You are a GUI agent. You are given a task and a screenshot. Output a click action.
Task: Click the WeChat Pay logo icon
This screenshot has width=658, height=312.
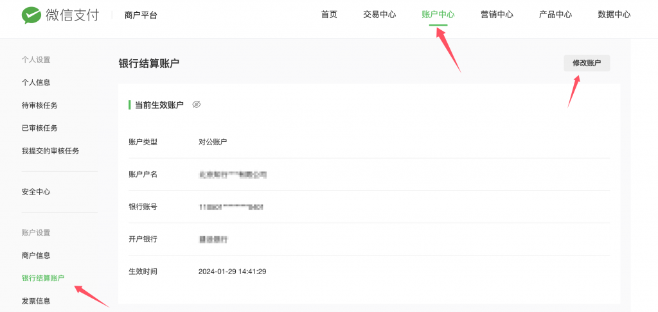31,15
